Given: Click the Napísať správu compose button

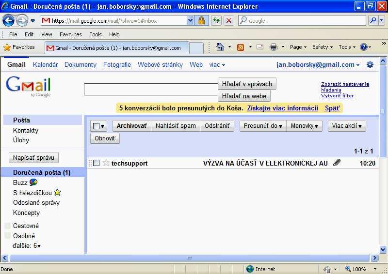Looking at the screenshot, I should [x=33, y=158].
